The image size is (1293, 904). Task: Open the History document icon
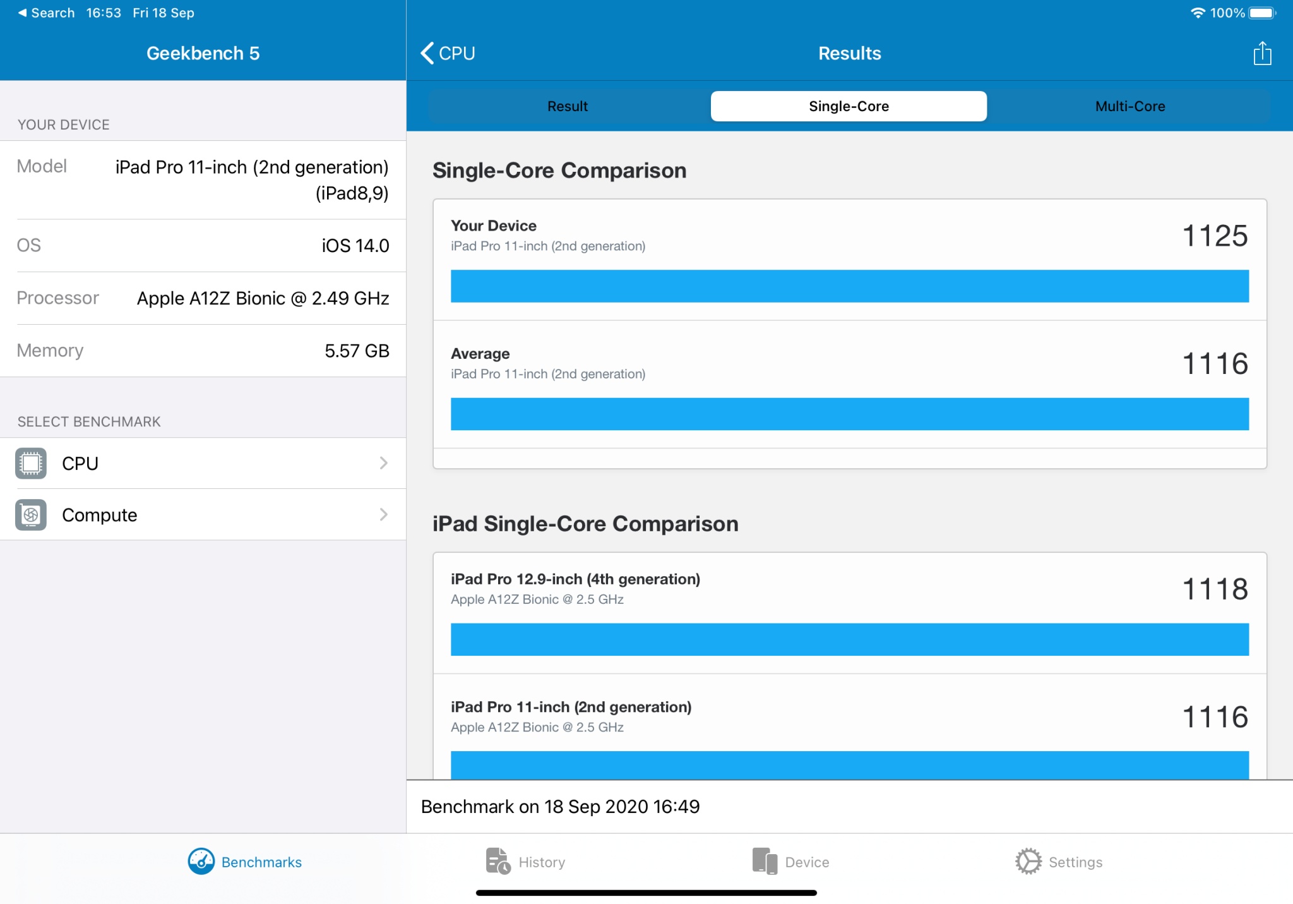498,862
